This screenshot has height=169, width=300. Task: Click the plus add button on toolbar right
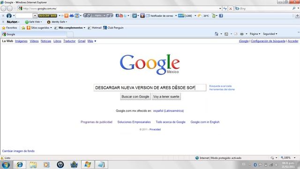(297, 16)
